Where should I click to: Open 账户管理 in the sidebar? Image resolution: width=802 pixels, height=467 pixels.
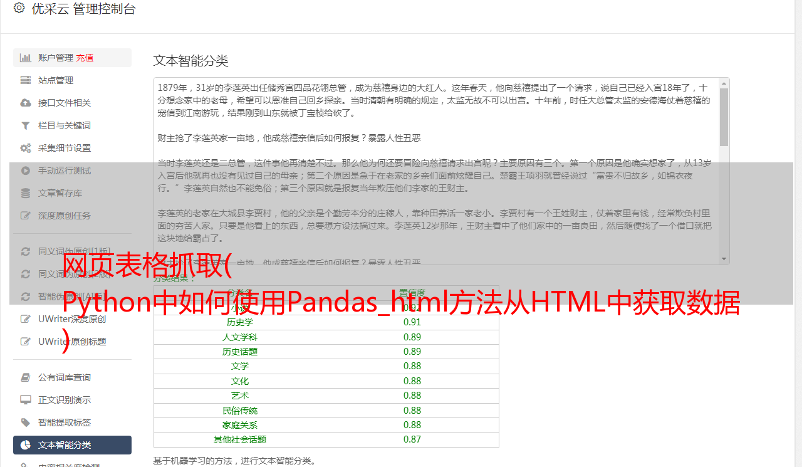(55, 58)
